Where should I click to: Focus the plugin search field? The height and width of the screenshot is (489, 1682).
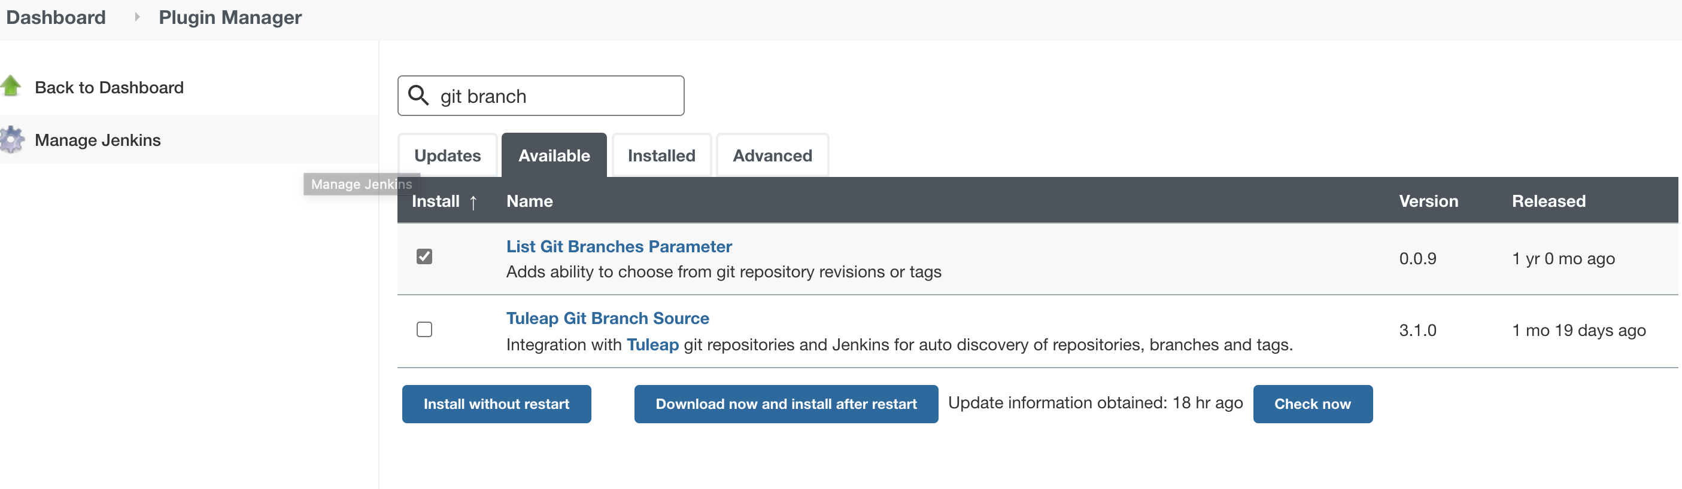[x=541, y=96]
